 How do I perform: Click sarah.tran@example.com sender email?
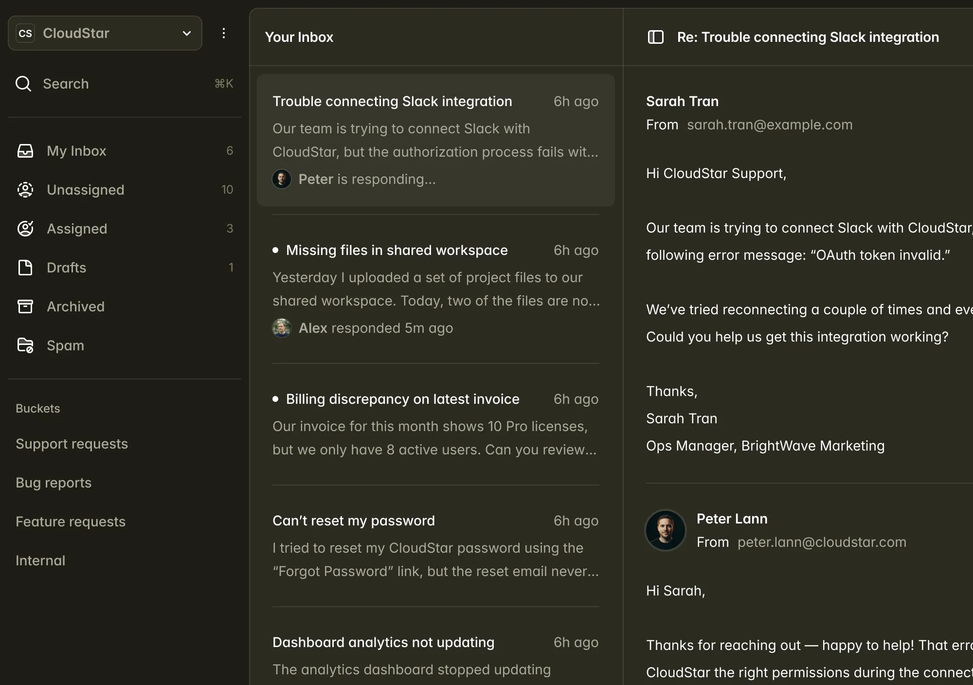point(770,125)
